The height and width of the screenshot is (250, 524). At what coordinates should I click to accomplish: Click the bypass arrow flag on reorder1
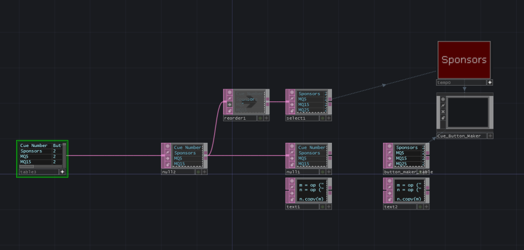(229, 104)
